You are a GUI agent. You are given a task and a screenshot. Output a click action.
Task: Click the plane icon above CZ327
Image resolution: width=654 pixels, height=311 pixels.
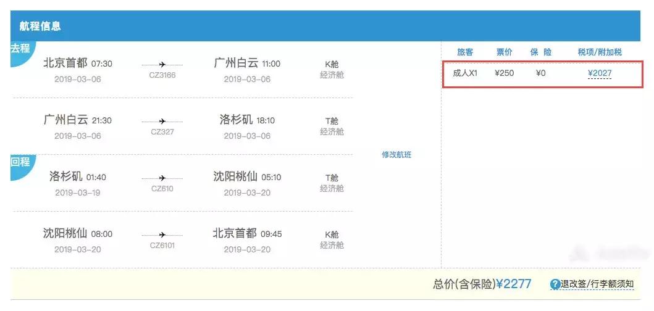(x=162, y=121)
